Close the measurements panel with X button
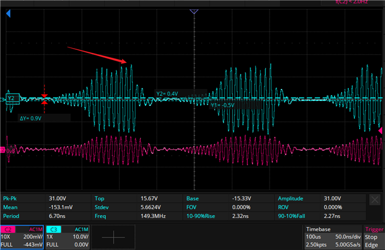The width and height of the screenshot is (385, 250). point(375,200)
